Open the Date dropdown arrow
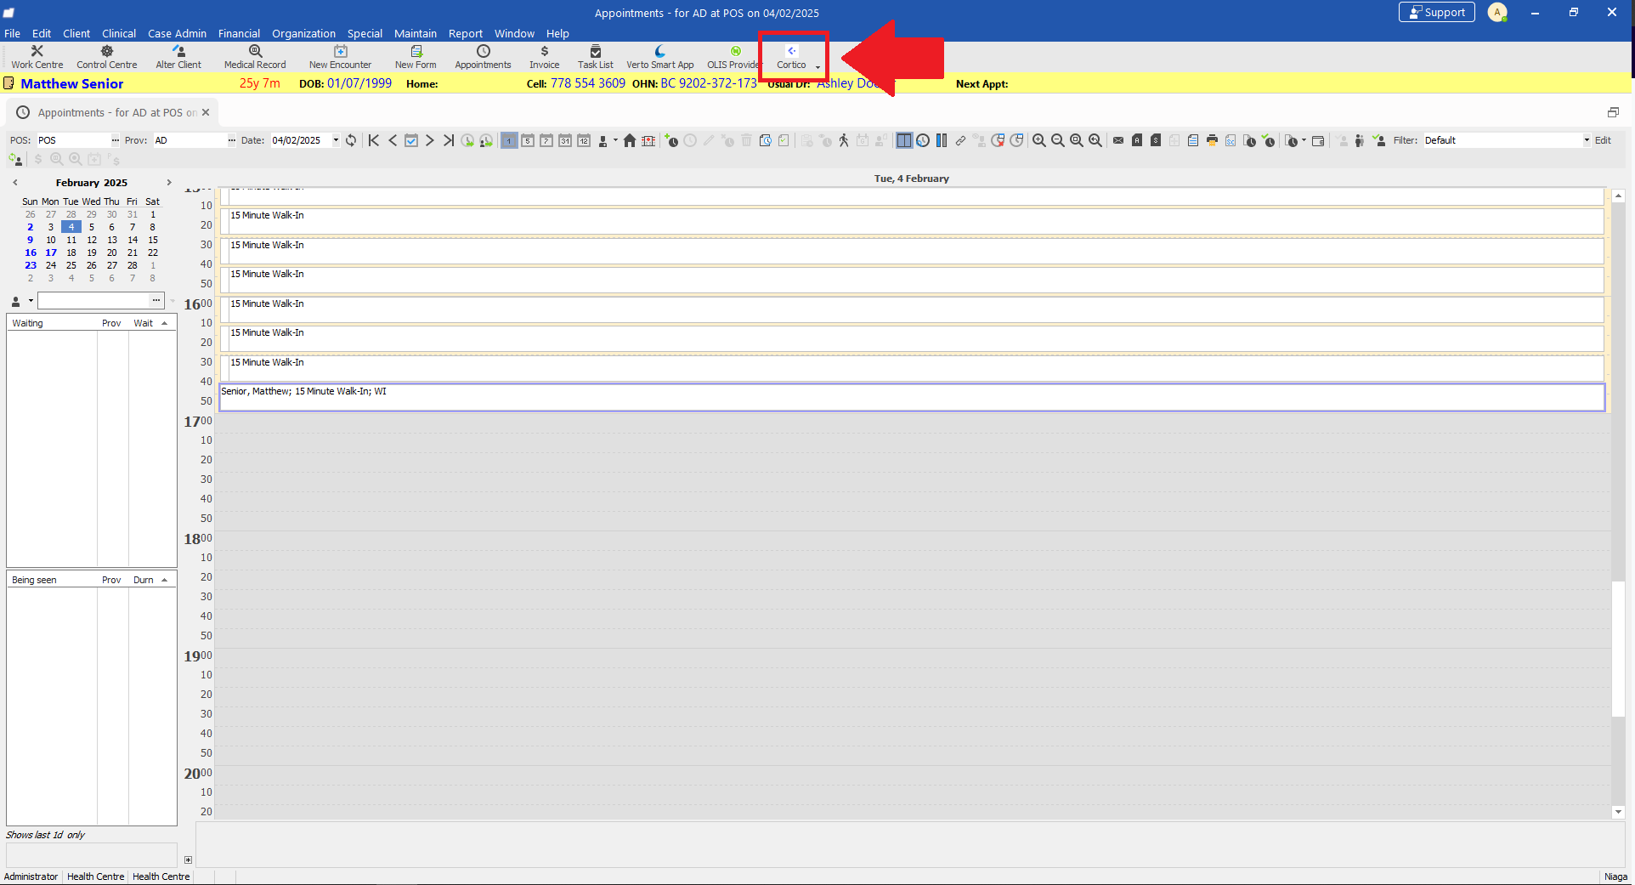This screenshot has height=885, width=1635. [336, 140]
